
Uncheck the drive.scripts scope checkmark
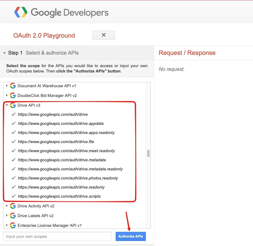[14, 196]
